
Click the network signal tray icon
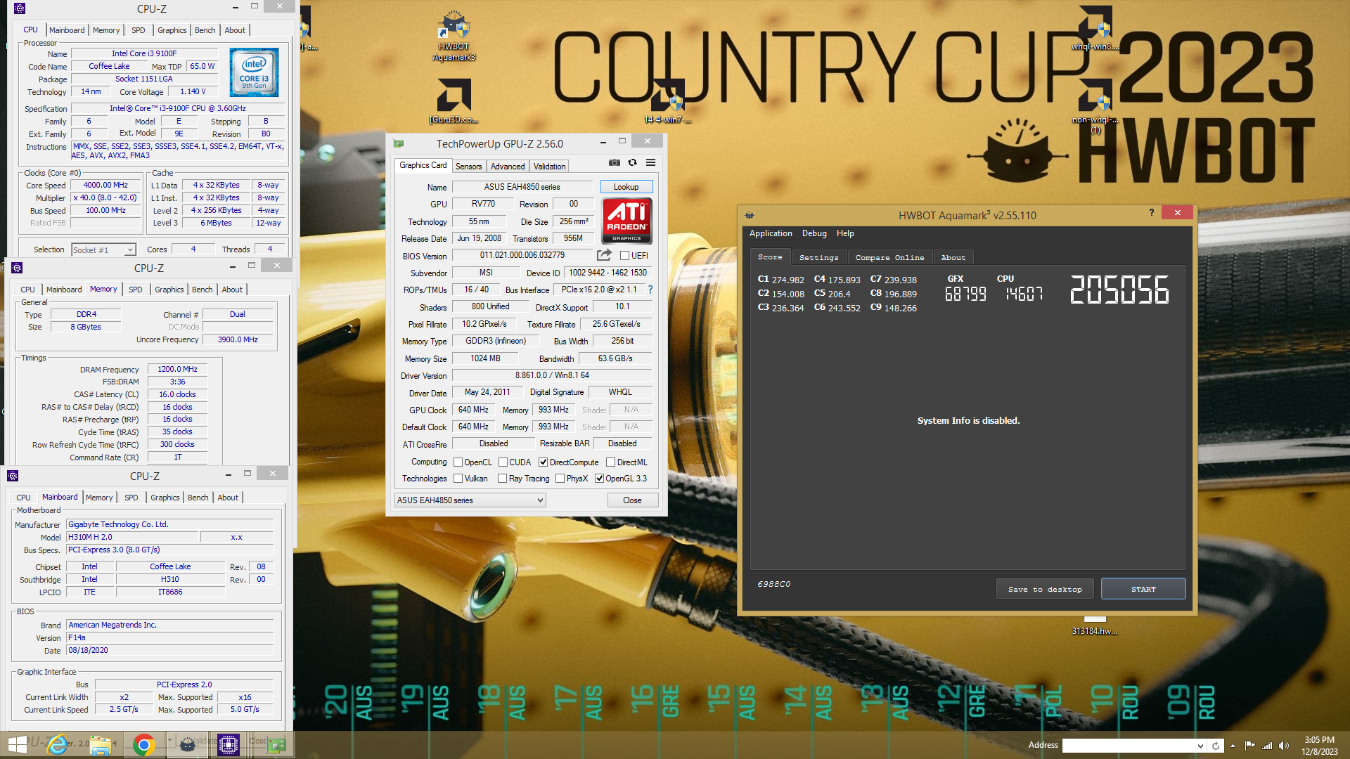[x=1267, y=746]
